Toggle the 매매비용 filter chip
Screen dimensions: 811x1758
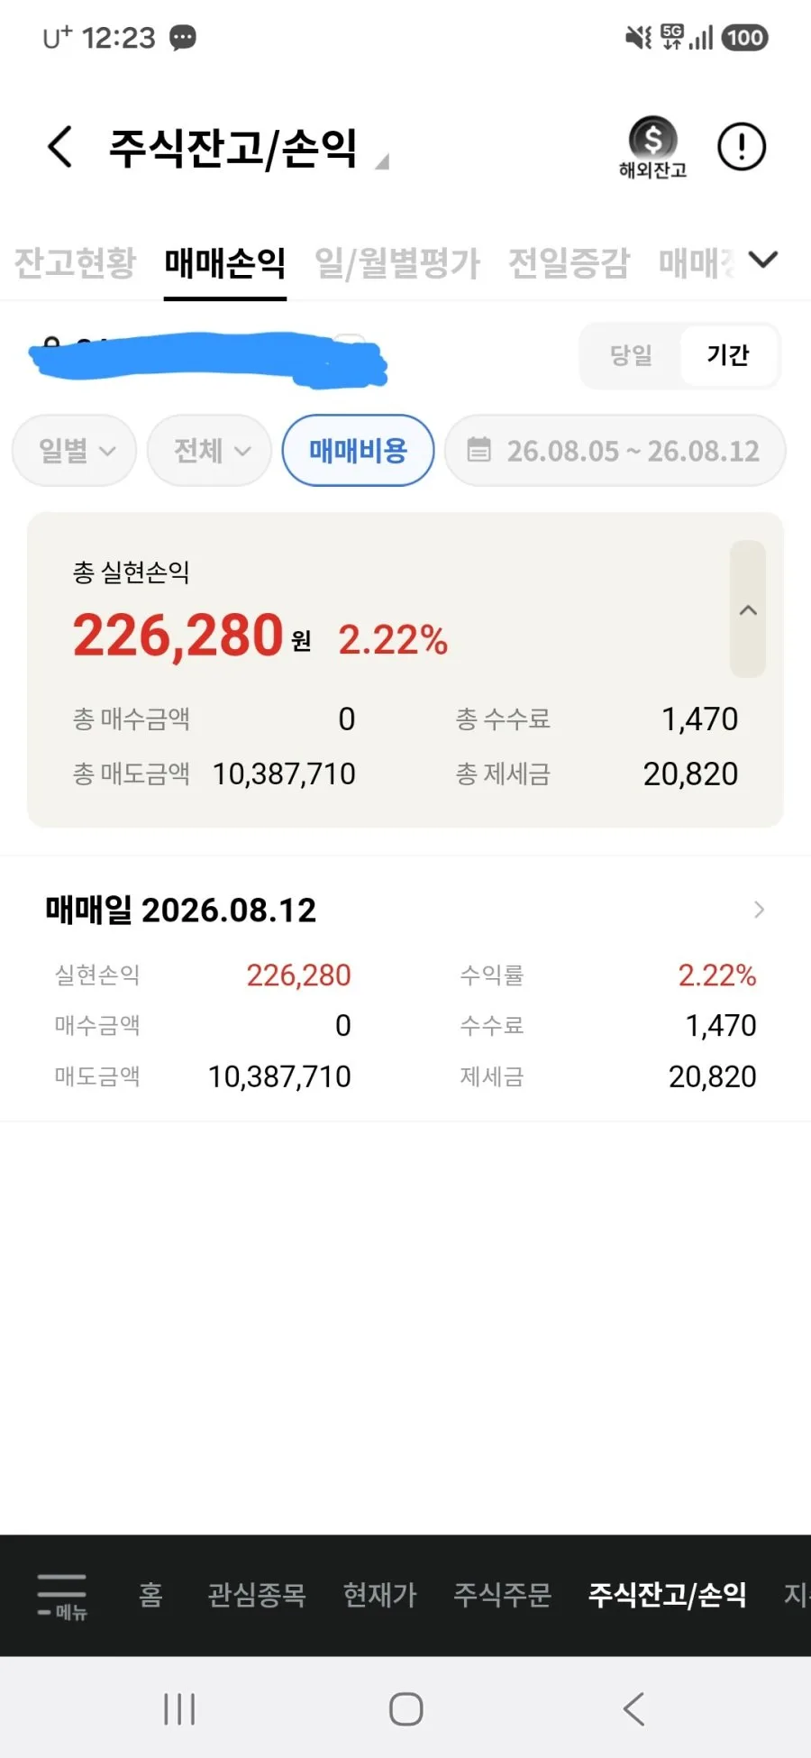[x=358, y=450]
